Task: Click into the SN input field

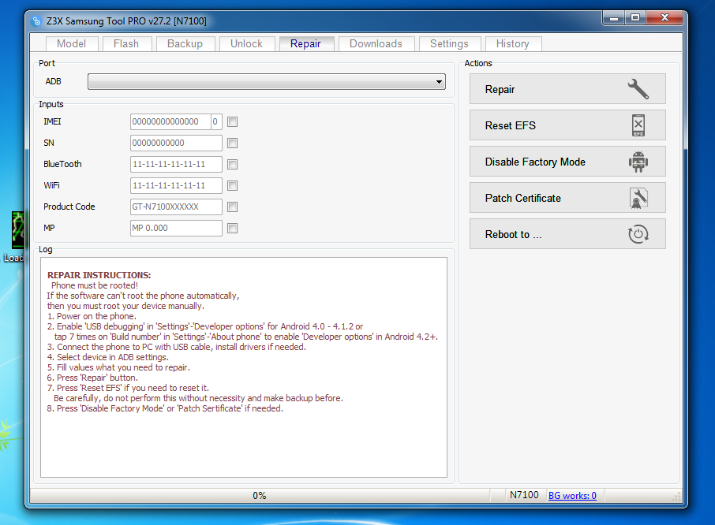Action: pyautogui.click(x=176, y=143)
